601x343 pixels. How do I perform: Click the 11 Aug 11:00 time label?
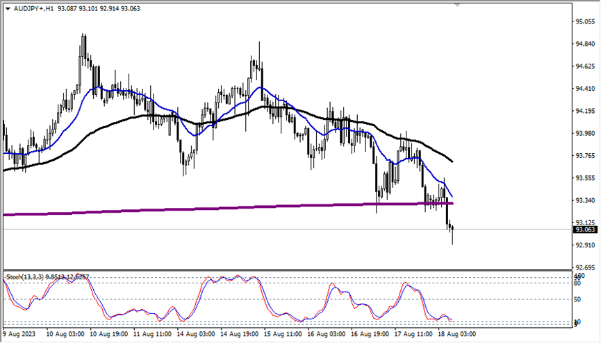click(x=152, y=334)
